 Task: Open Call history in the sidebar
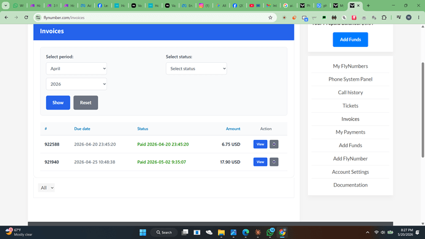[350, 92]
